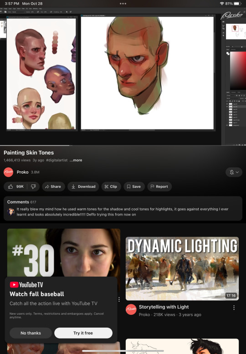This screenshot has width=246, height=354.
Task: Like the video with the 99K thumbs-up
Action: [15, 186]
